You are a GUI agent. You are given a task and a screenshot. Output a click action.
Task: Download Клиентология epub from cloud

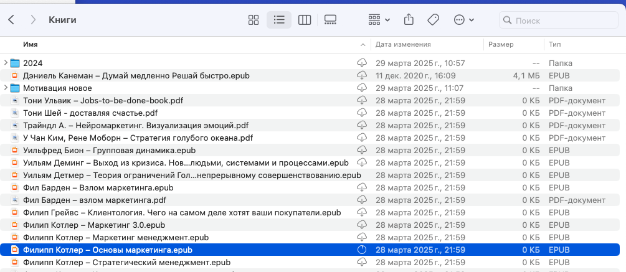pos(362,213)
